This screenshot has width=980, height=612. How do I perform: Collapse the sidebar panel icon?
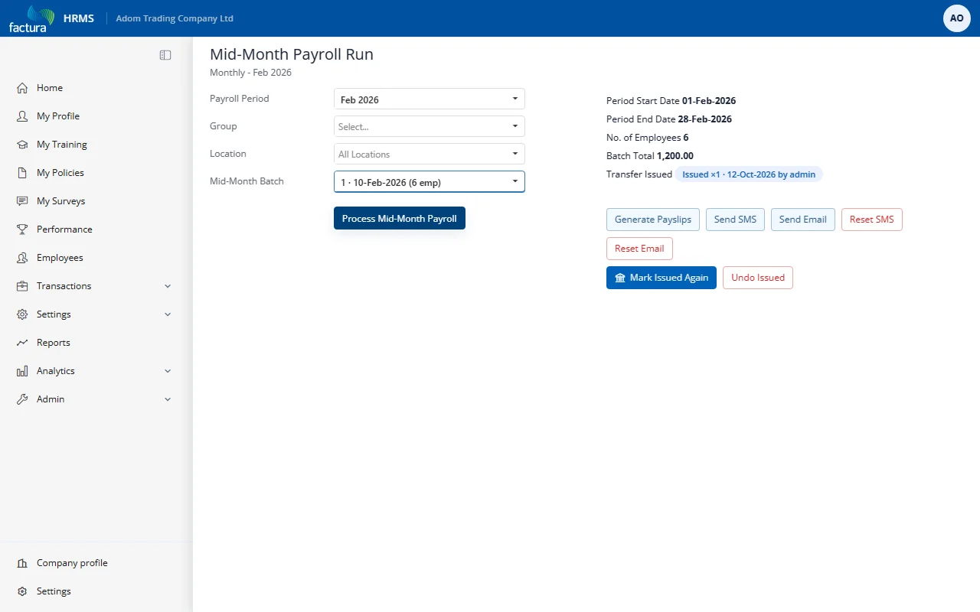(x=165, y=55)
